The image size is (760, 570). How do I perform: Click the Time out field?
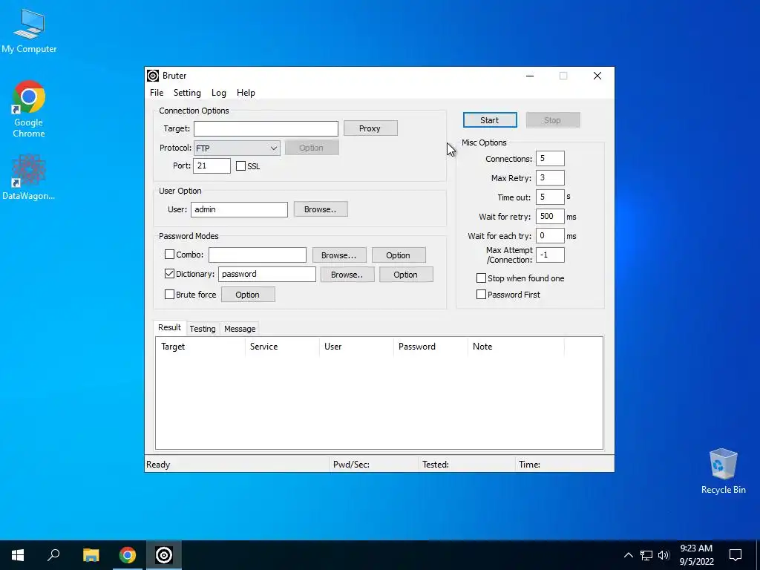pos(550,197)
